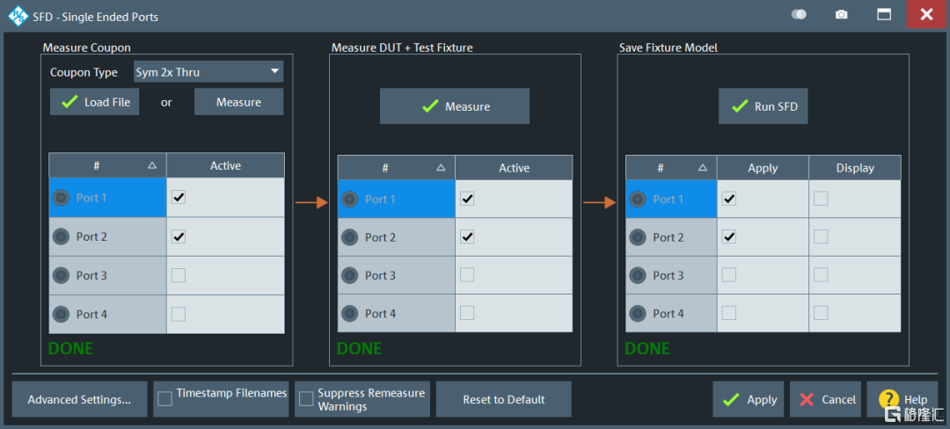Toggle the switch icon in title bar
This screenshot has width=950, height=429.
coord(799,15)
